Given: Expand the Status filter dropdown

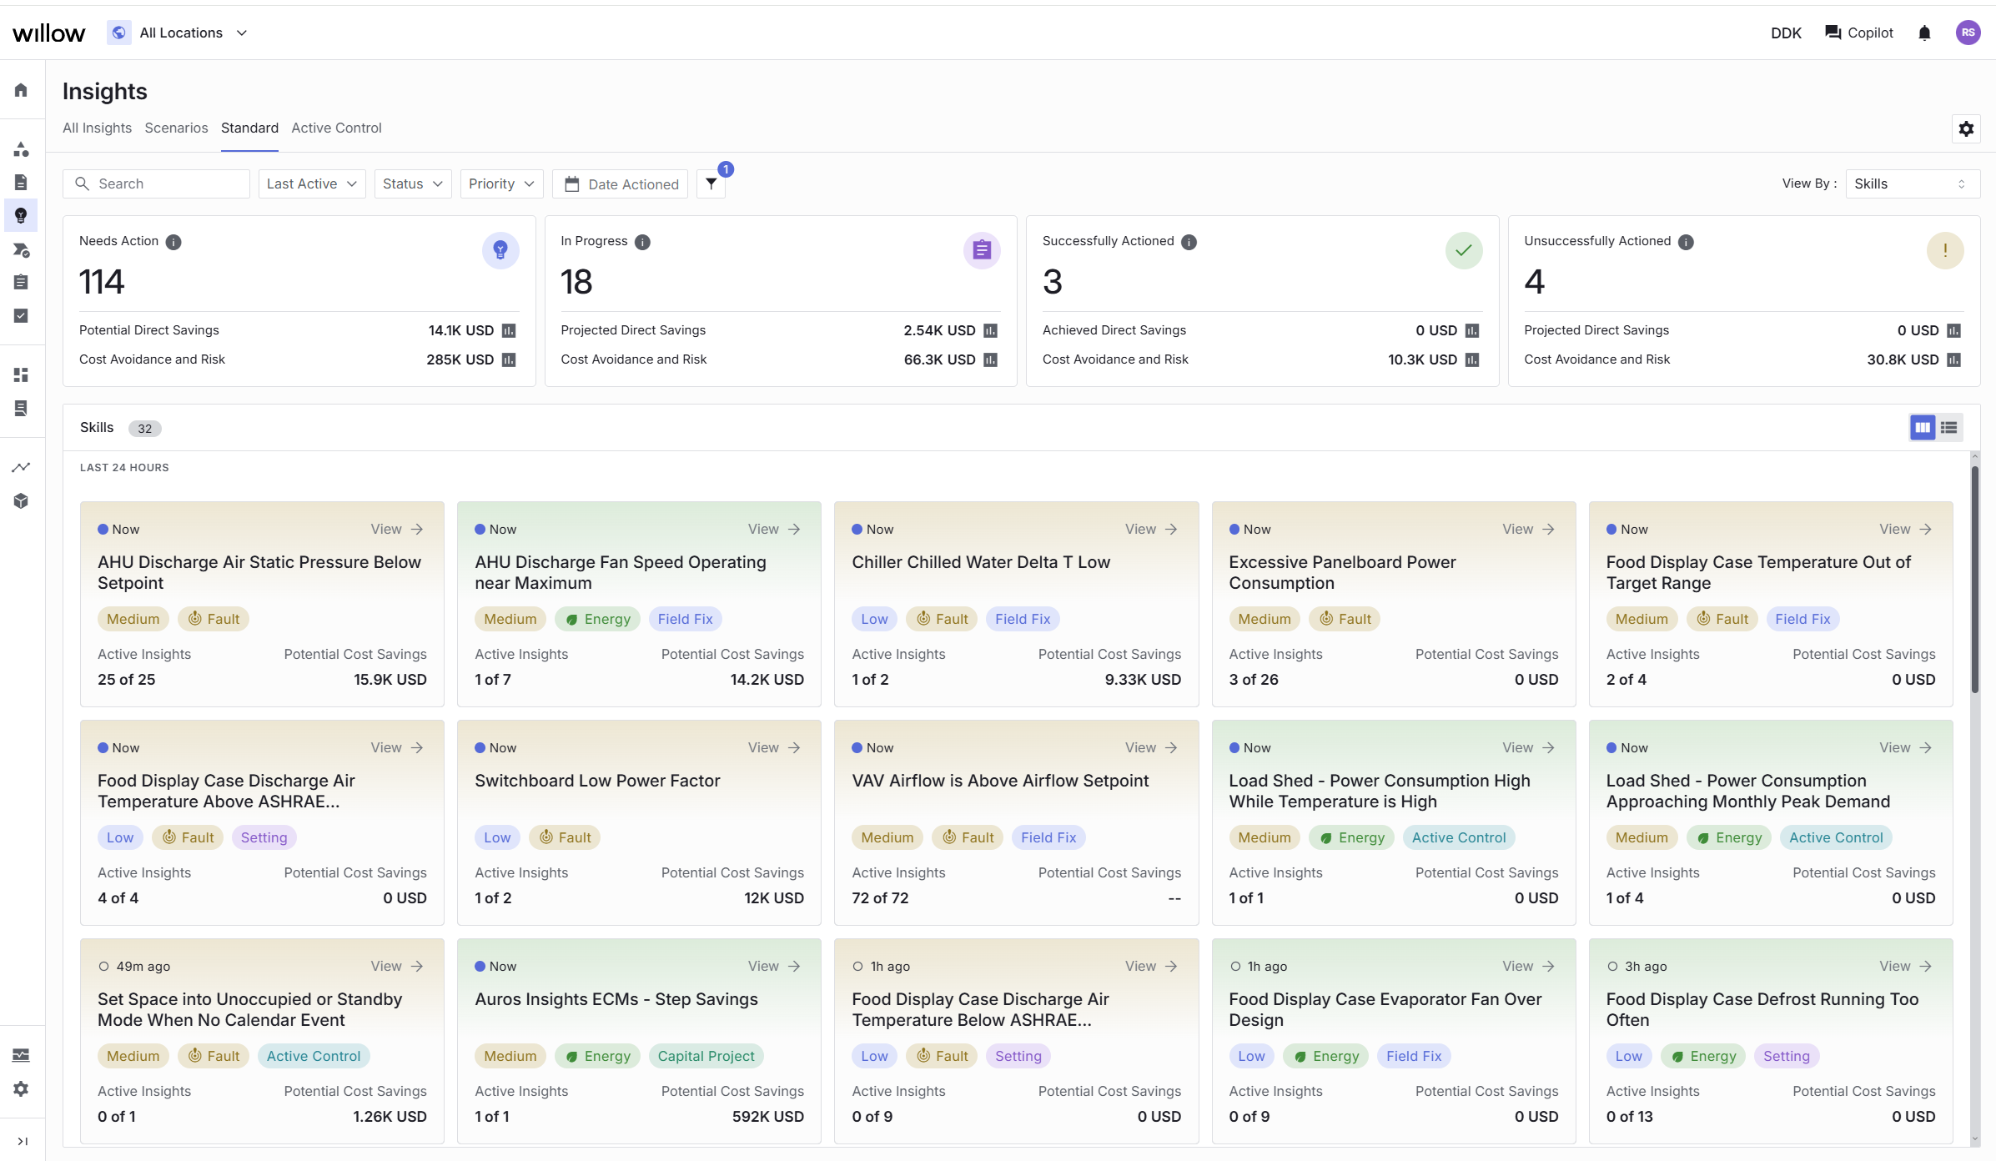Looking at the screenshot, I should [413, 183].
